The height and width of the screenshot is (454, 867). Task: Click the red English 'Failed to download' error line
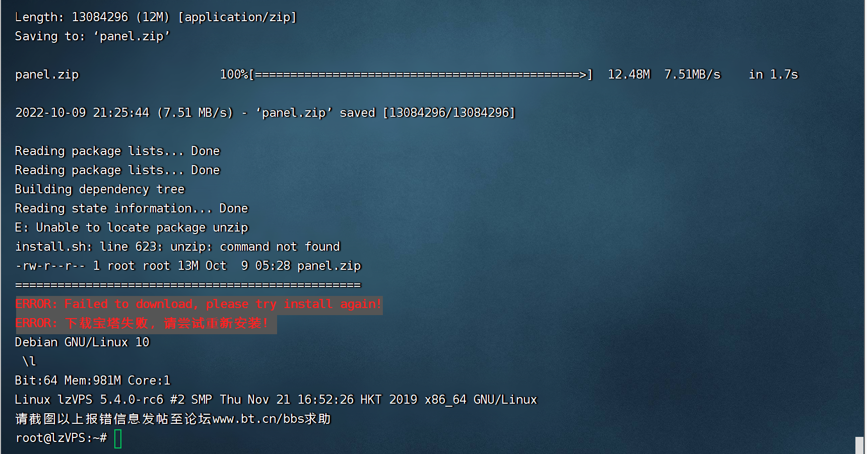tap(199, 304)
